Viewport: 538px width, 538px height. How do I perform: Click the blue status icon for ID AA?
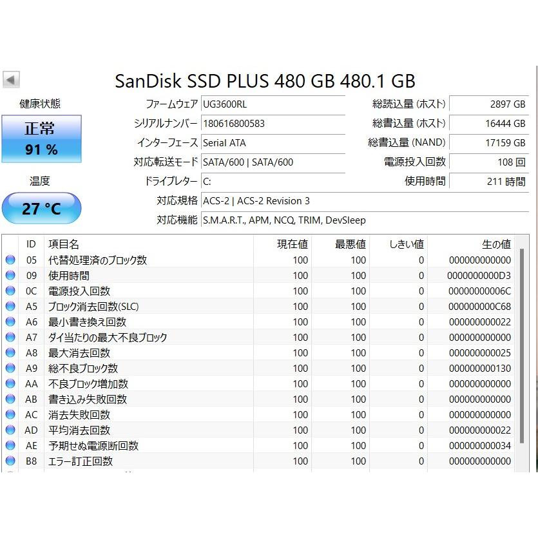coord(10,383)
